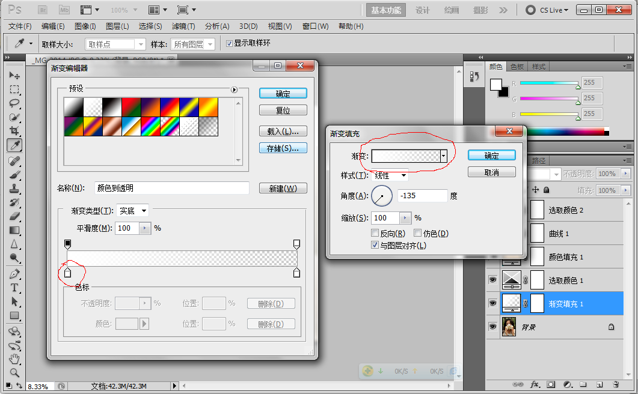Screen dimensions: 638x394
Task: Open the presets flyout menu arrow
Action: 235,90
